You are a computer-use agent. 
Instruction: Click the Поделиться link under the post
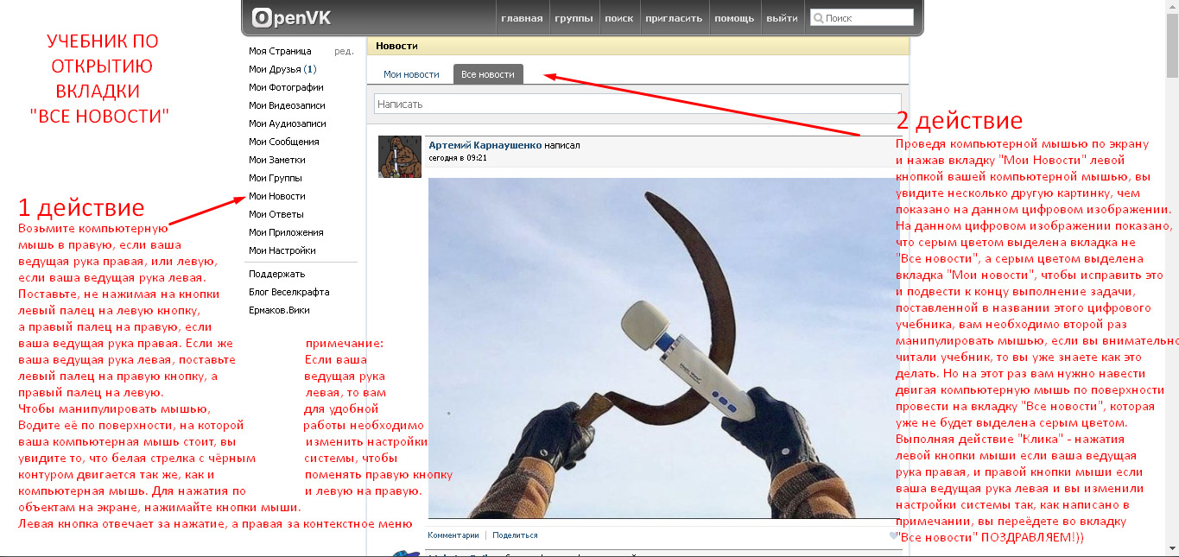(x=515, y=535)
